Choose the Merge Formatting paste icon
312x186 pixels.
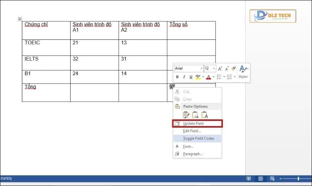click(195, 115)
